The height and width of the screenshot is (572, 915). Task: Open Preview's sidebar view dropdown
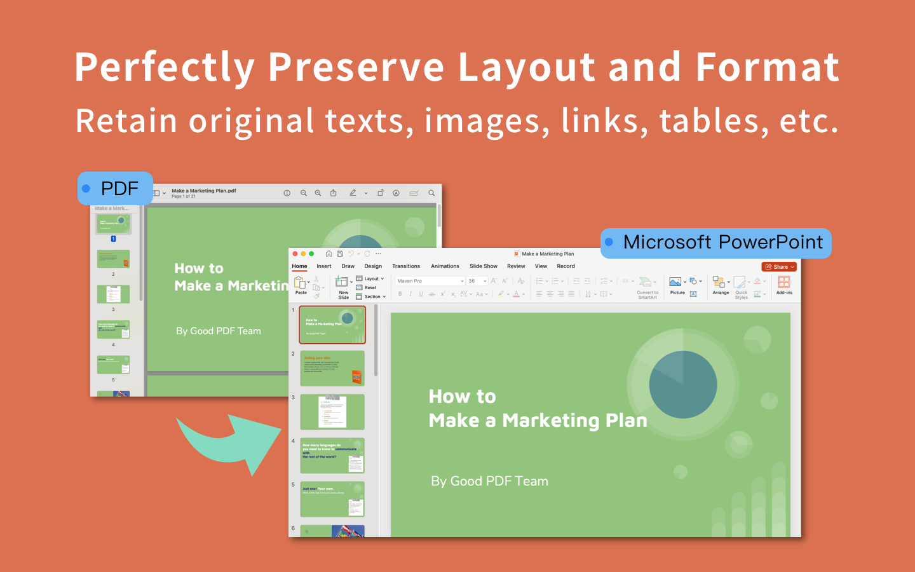tap(164, 193)
